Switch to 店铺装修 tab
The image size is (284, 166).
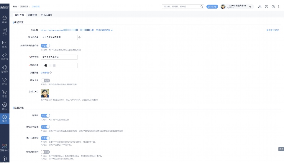tap(32, 15)
